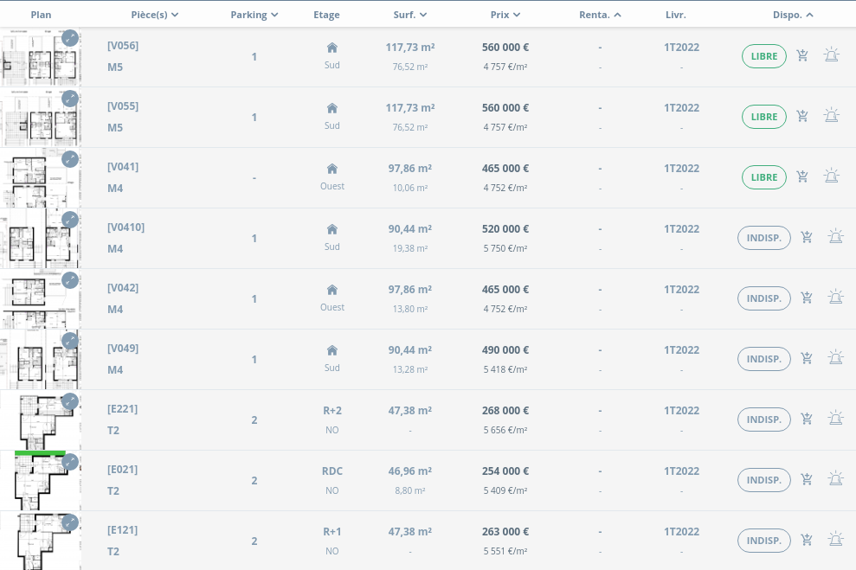The width and height of the screenshot is (856, 570).
Task: Open floor plan thumbnail of lot E221
Action: point(41,419)
